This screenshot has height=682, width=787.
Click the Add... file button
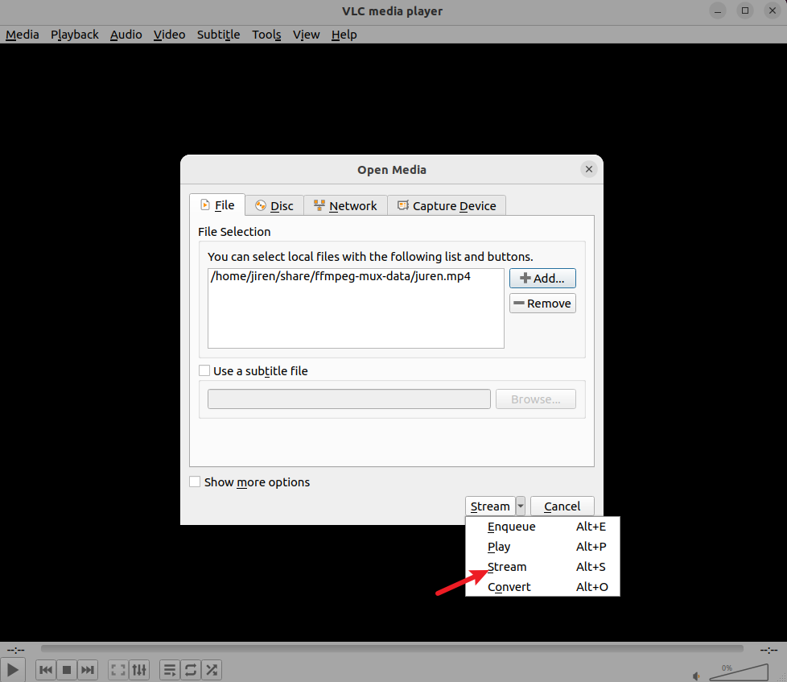tap(542, 279)
